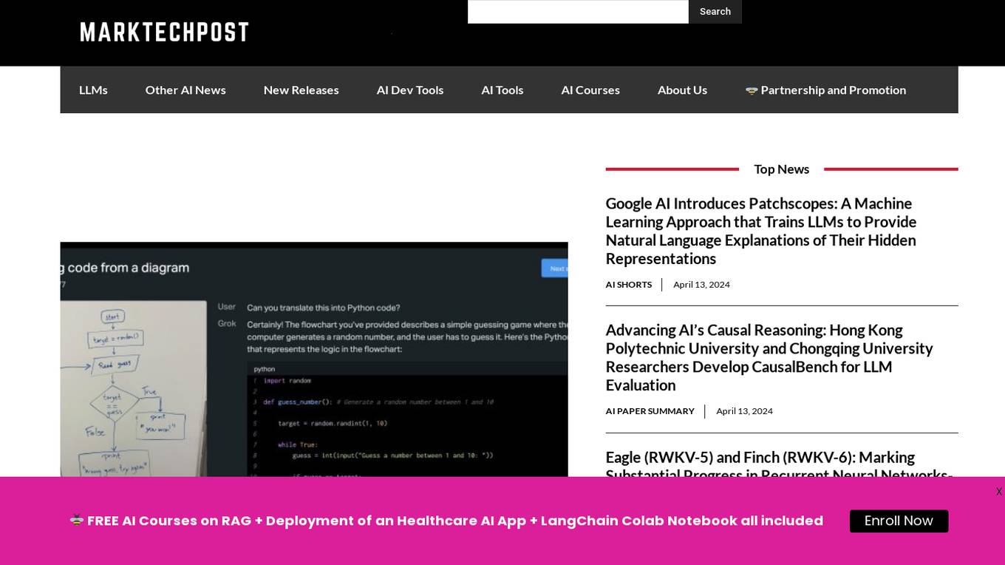The width and height of the screenshot is (1005, 565).
Task: Click the Top News heading
Action: [x=781, y=169]
